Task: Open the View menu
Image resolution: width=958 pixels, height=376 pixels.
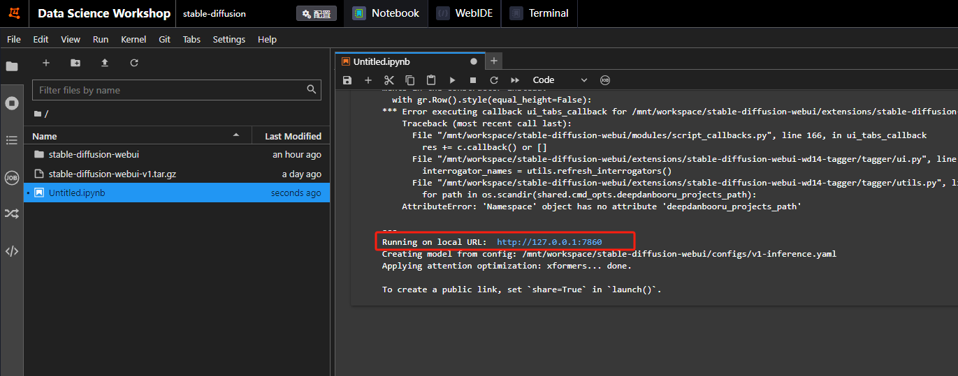Action: pos(71,40)
